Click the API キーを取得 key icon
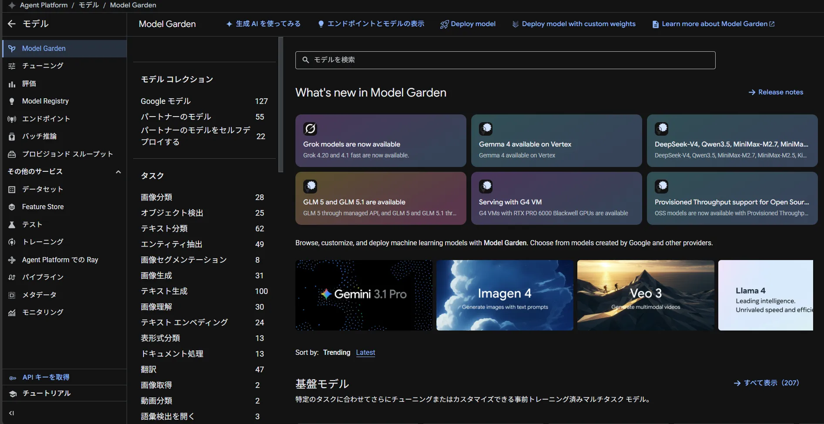The image size is (824, 424). 13,378
